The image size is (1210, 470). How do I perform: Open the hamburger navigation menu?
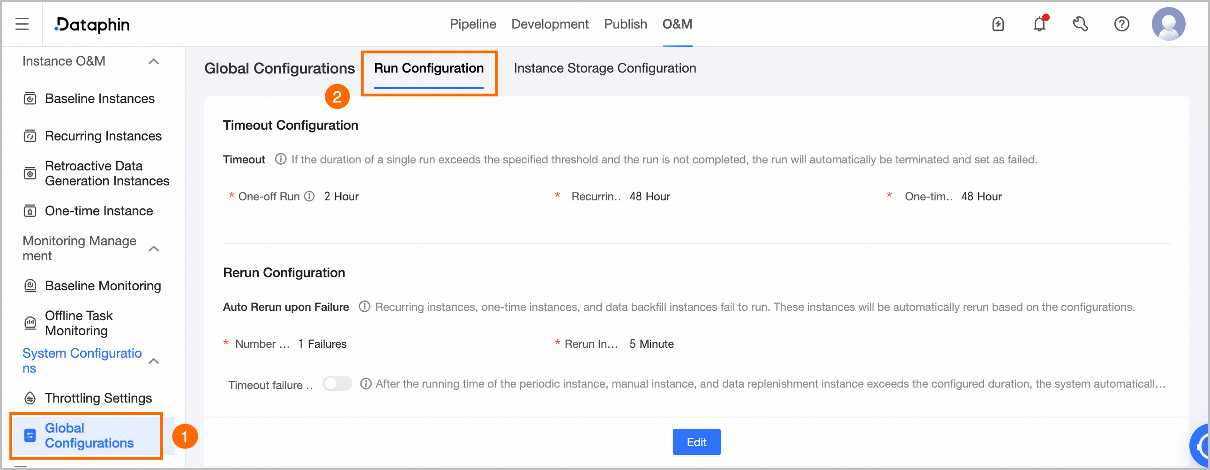22,24
